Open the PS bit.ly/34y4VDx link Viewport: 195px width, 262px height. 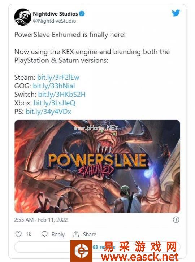coord(48,112)
